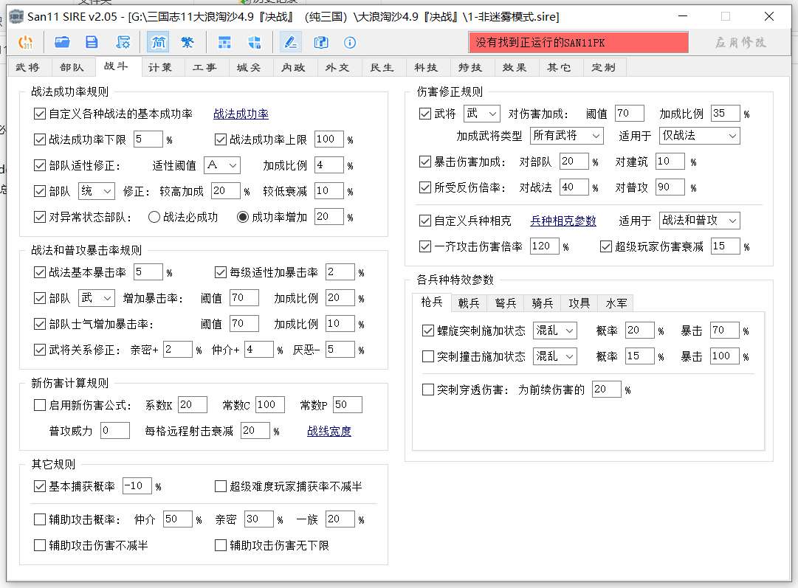Open status dropdown for 螺旋突刺施加状态
This screenshot has height=588, width=798.
(x=554, y=331)
